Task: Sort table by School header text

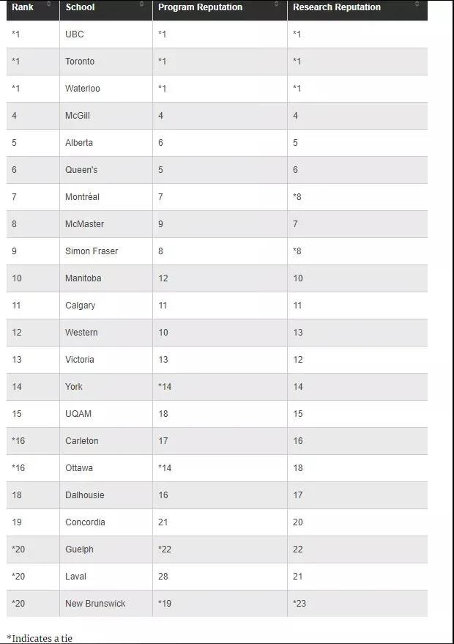Action: [80, 7]
